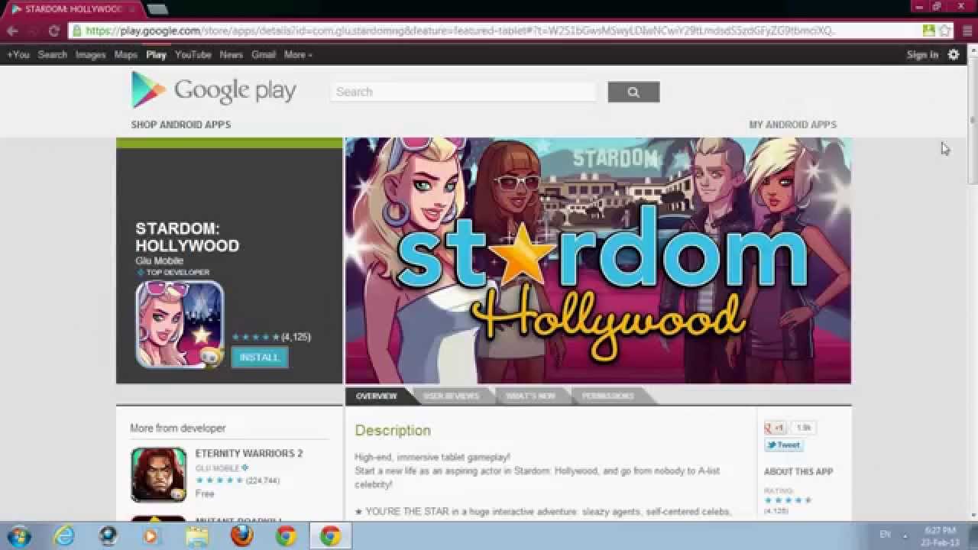
Task: Expand the More dropdown in Google bar
Action: pos(298,54)
